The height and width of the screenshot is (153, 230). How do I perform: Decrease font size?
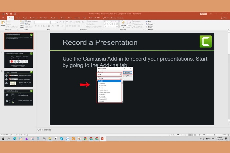point(60,22)
